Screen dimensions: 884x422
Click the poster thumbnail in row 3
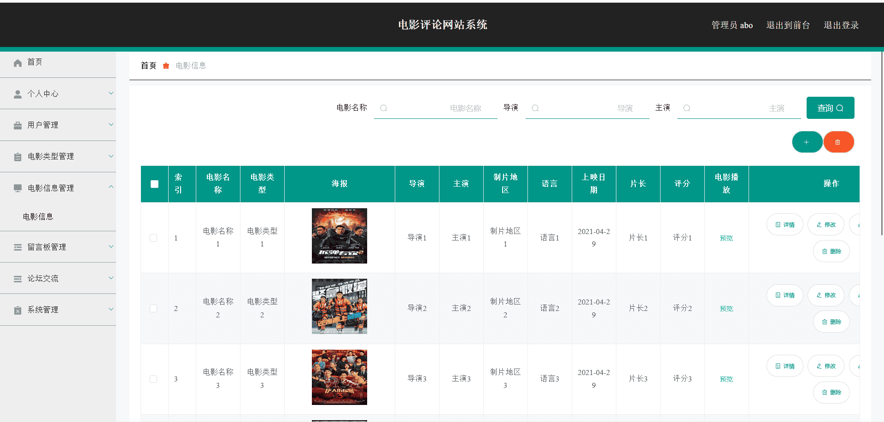pyautogui.click(x=340, y=377)
